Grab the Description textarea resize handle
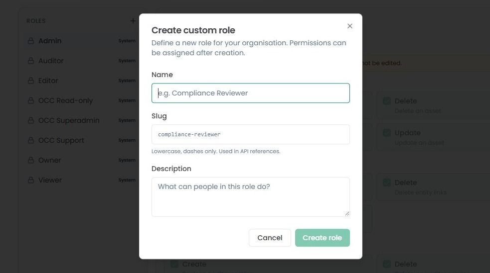Screen dimensions: 490x273 (347, 214)
